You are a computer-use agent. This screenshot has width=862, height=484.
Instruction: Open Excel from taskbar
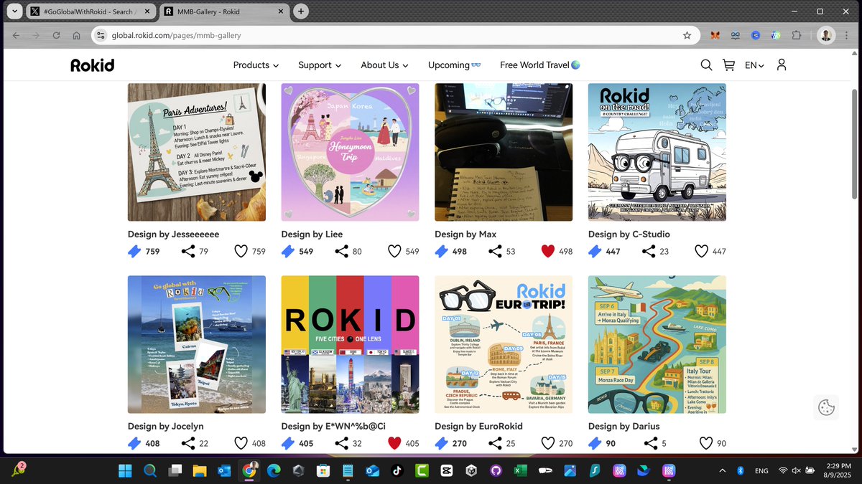(x=521, y=471)
